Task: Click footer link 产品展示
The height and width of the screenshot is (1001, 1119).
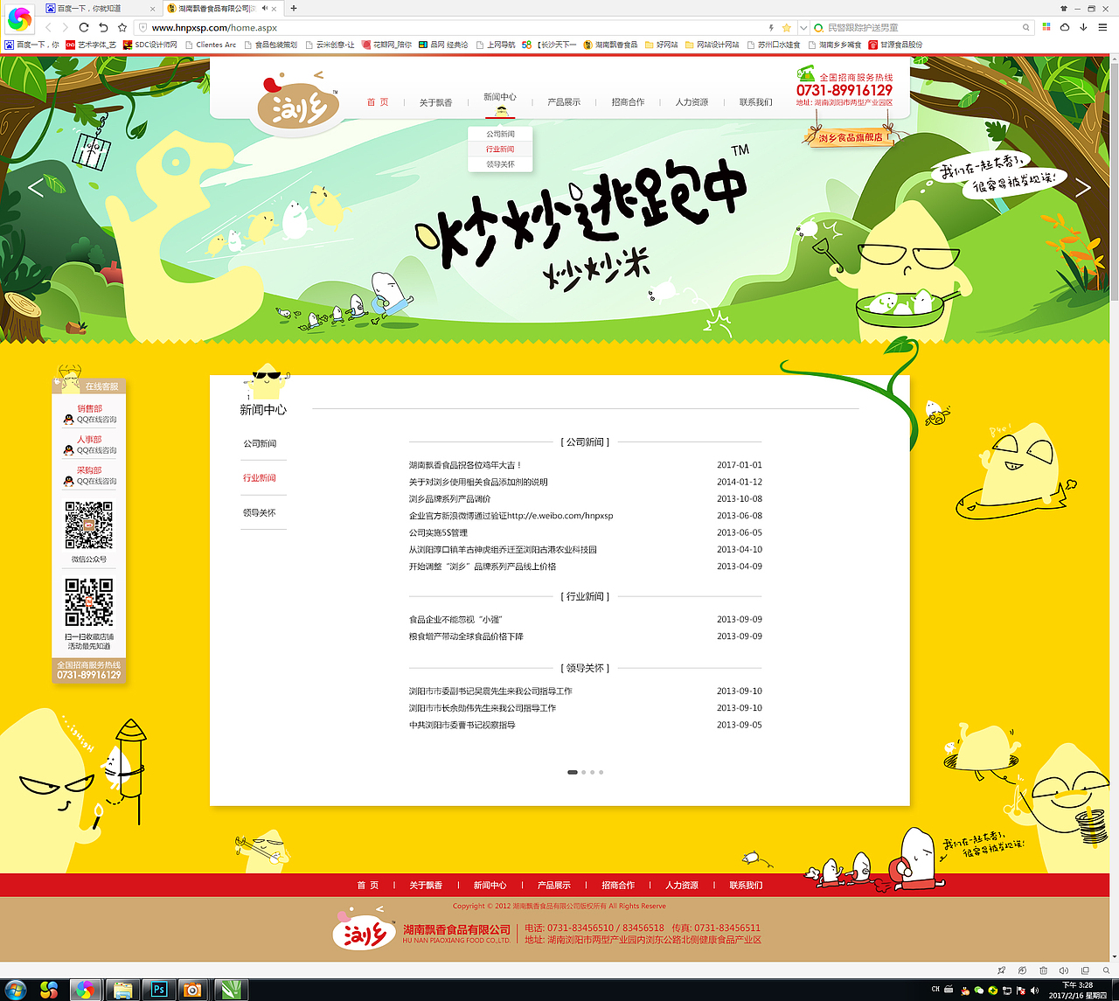Action: pos(553,886)
